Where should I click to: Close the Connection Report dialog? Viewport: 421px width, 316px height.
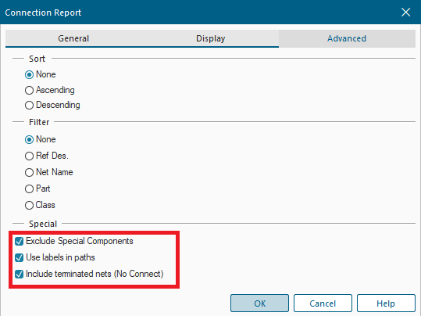pyautogui.click(x=405, y=12)
